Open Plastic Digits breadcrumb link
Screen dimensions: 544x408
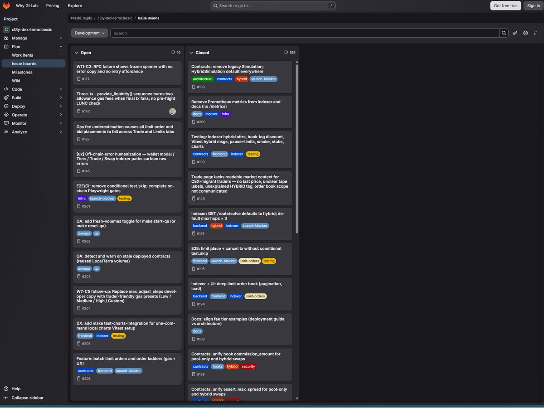click(81, 18)
